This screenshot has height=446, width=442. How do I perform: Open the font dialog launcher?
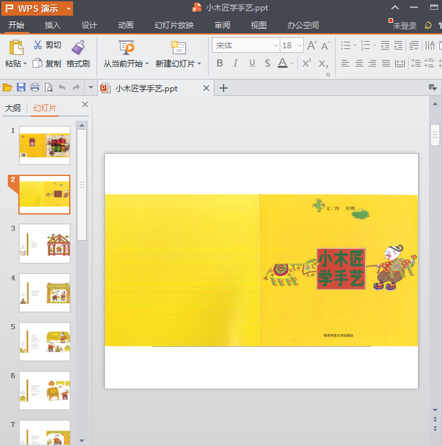[x=328, y=74]
